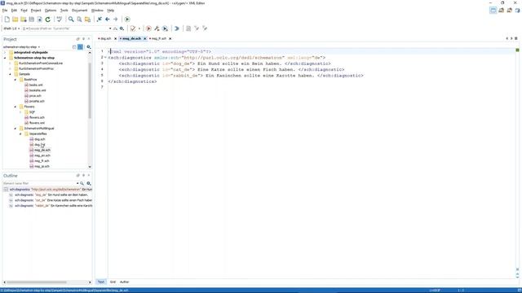Switch to Editor perspective icon at top right
Screen dimensions: 522x293
click(x=493, y=11)
